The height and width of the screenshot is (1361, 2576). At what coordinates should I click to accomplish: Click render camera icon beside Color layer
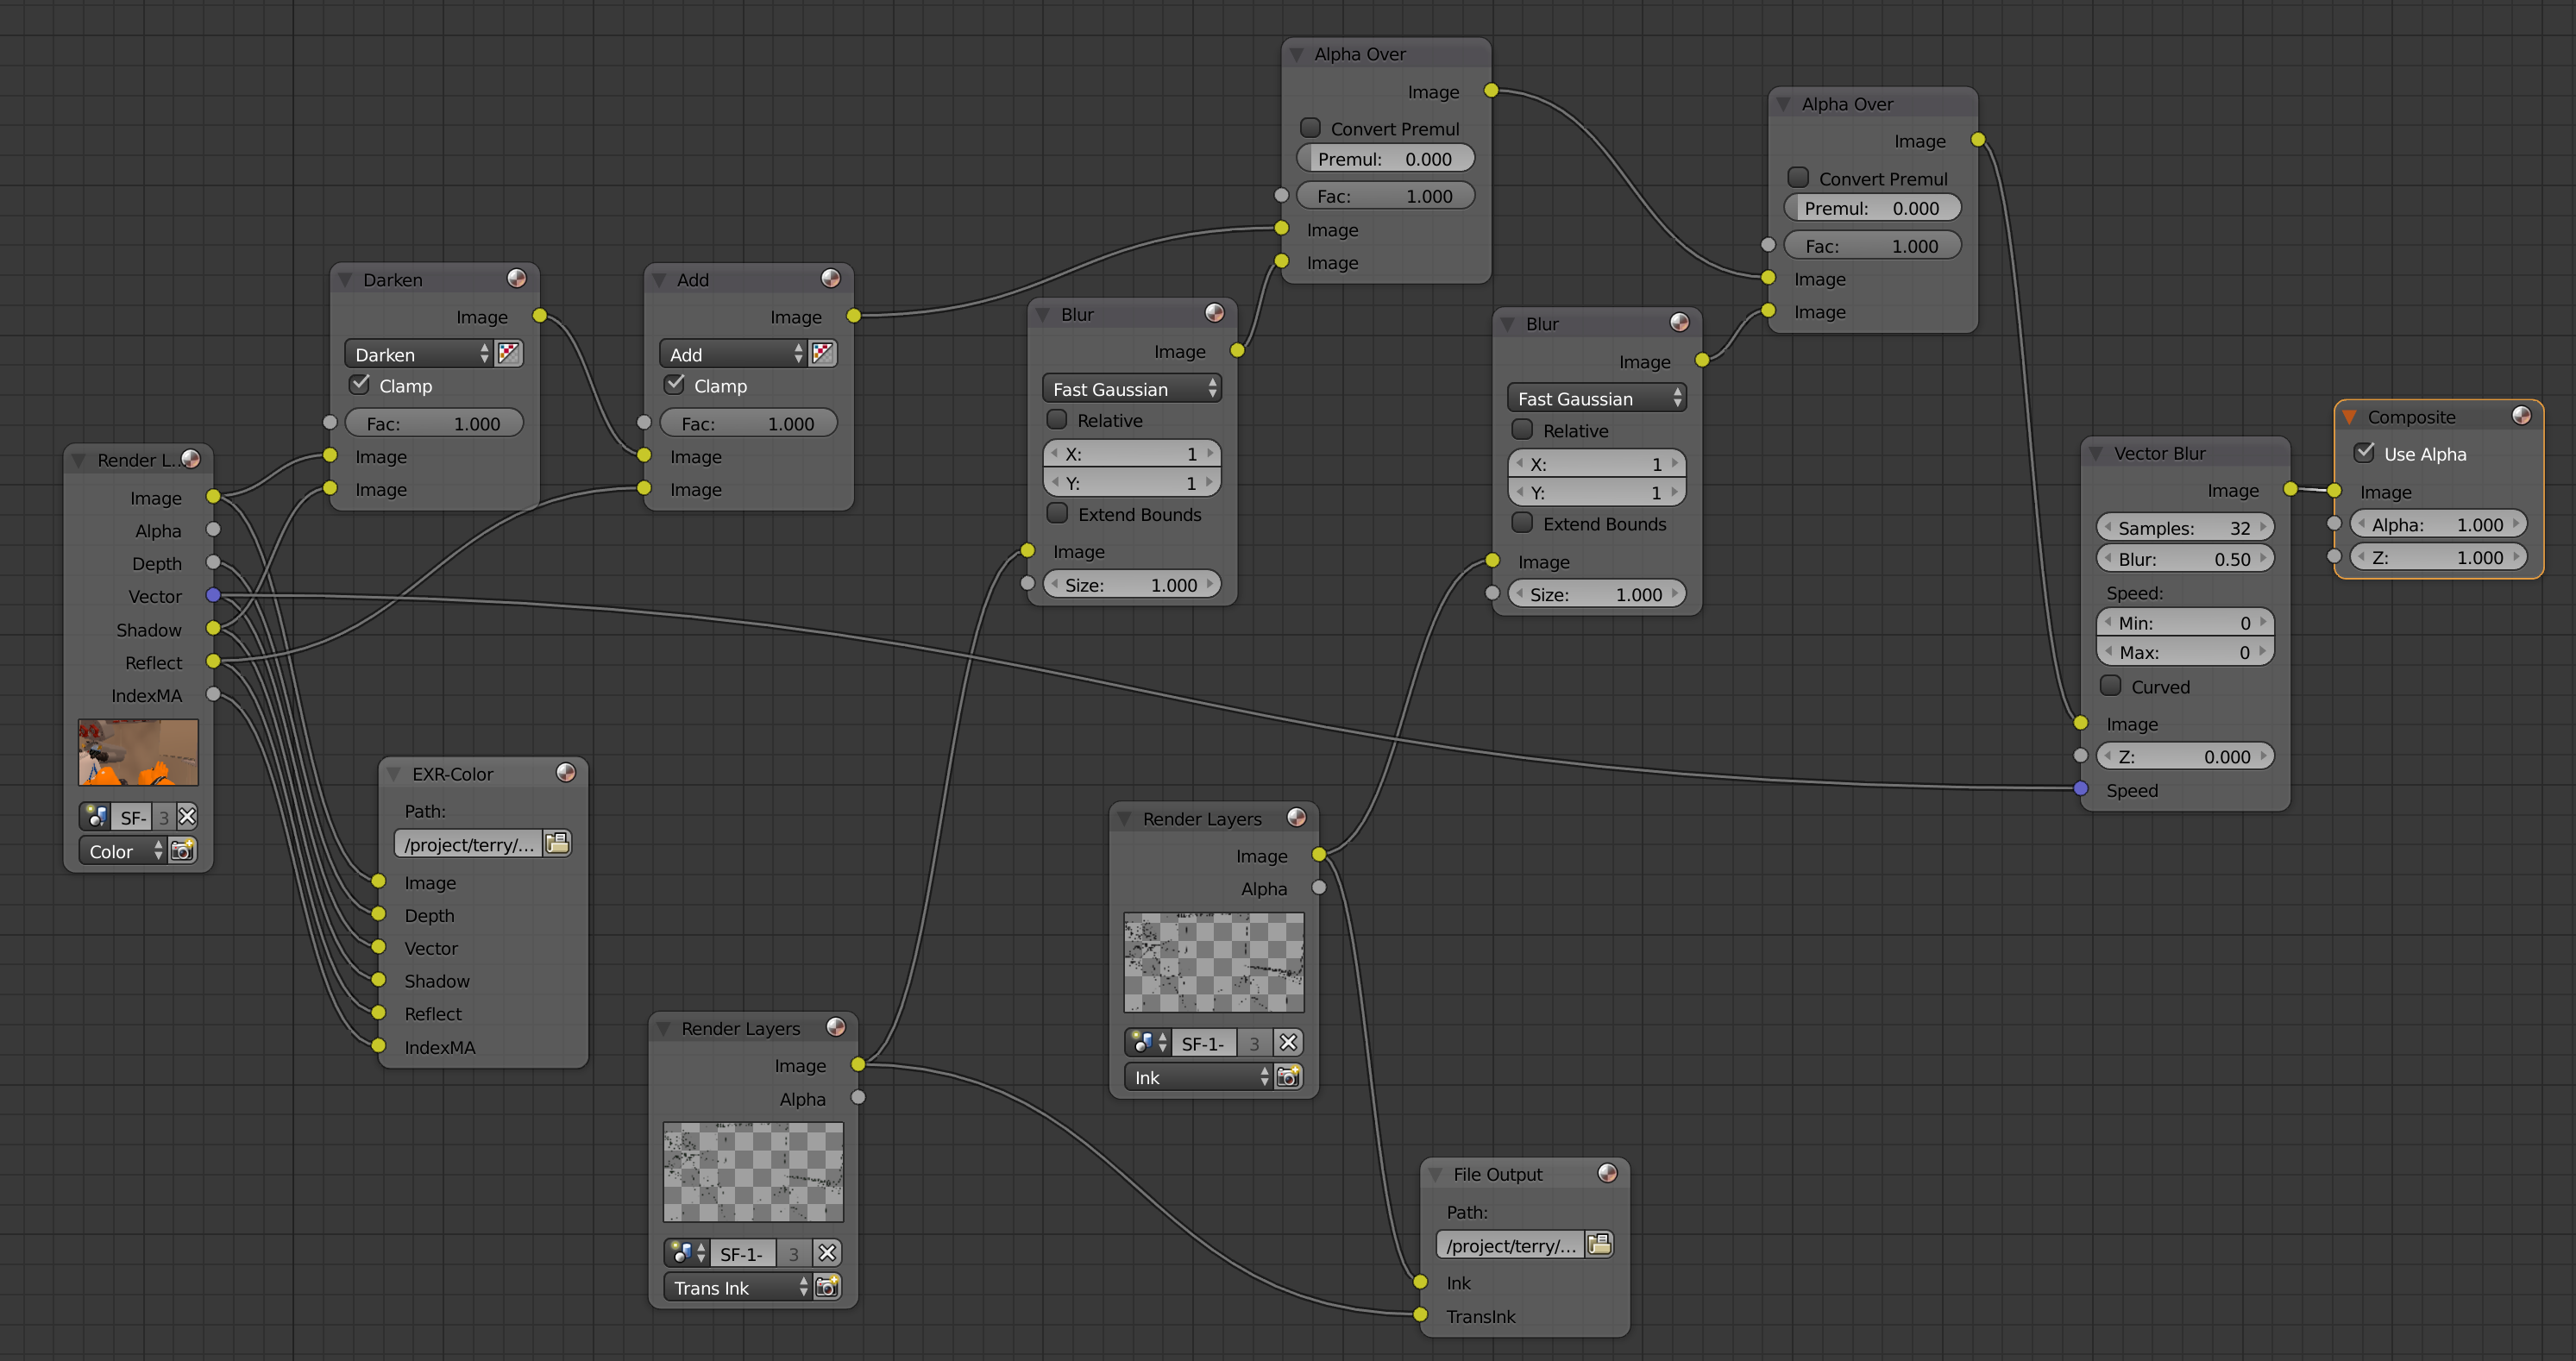183,851
